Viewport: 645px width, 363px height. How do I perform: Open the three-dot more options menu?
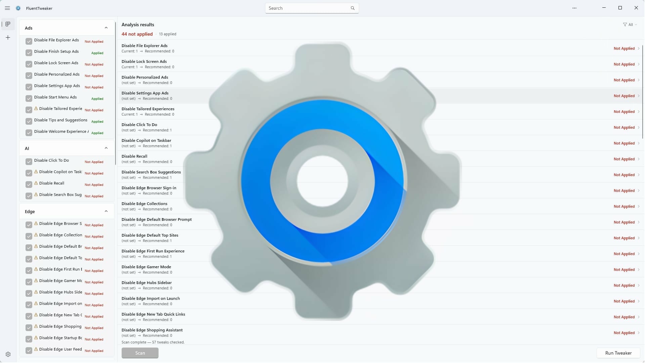(574, 8)
